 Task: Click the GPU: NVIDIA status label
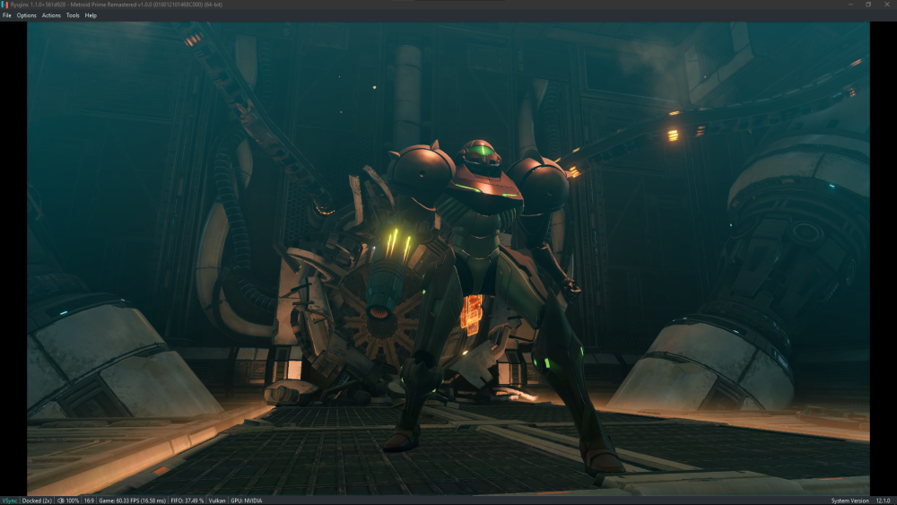pos(246,501)
